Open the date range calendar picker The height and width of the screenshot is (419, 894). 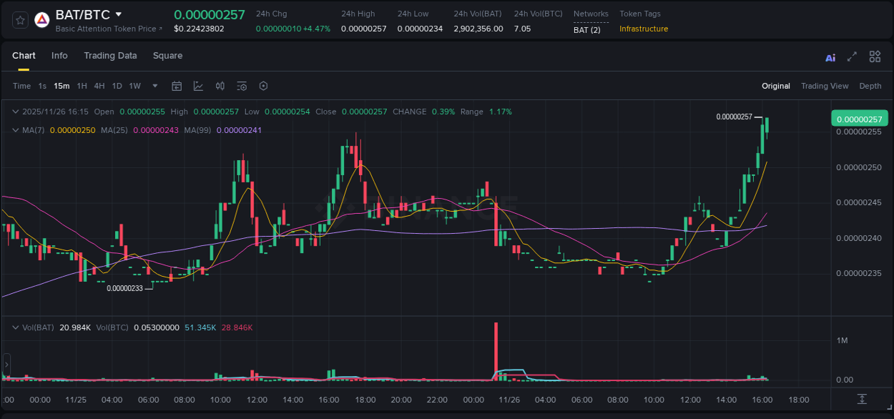tap(177, 86)
